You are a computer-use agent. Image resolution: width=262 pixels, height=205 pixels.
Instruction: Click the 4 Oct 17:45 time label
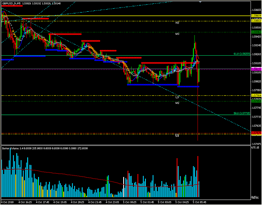(43, 202)
